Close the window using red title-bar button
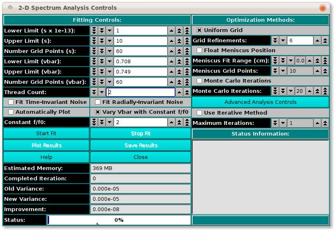 coord(323,8)
